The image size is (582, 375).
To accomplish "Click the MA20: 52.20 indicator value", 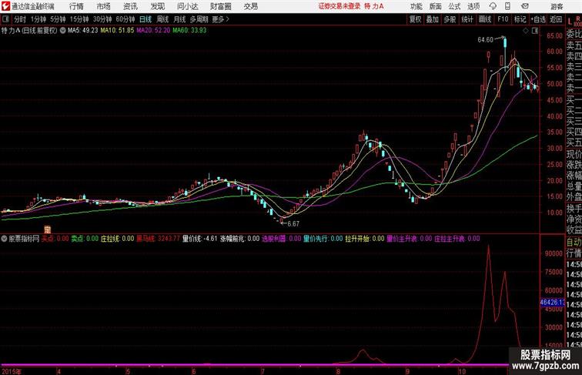I will point(153,31).
